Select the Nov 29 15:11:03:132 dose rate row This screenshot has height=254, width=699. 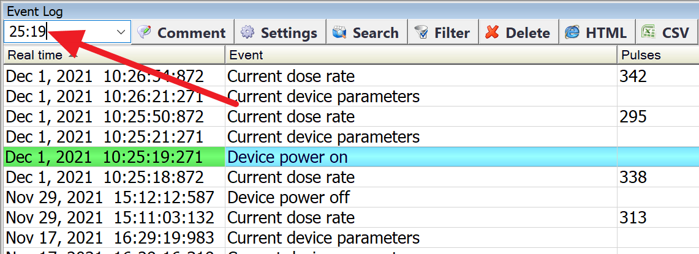(351, 217)
